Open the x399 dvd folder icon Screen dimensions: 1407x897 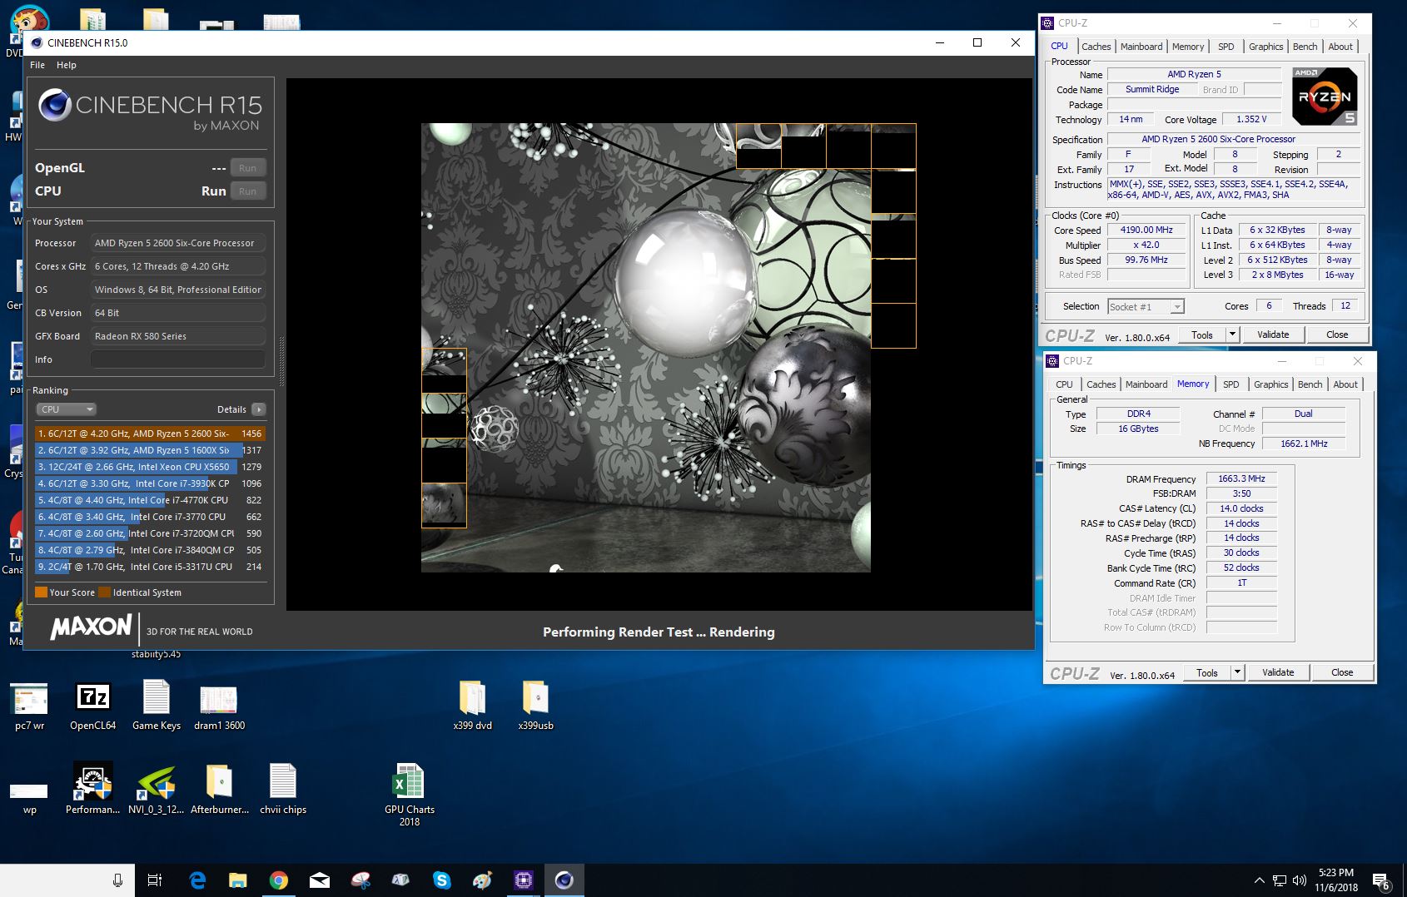pos(472,706)
